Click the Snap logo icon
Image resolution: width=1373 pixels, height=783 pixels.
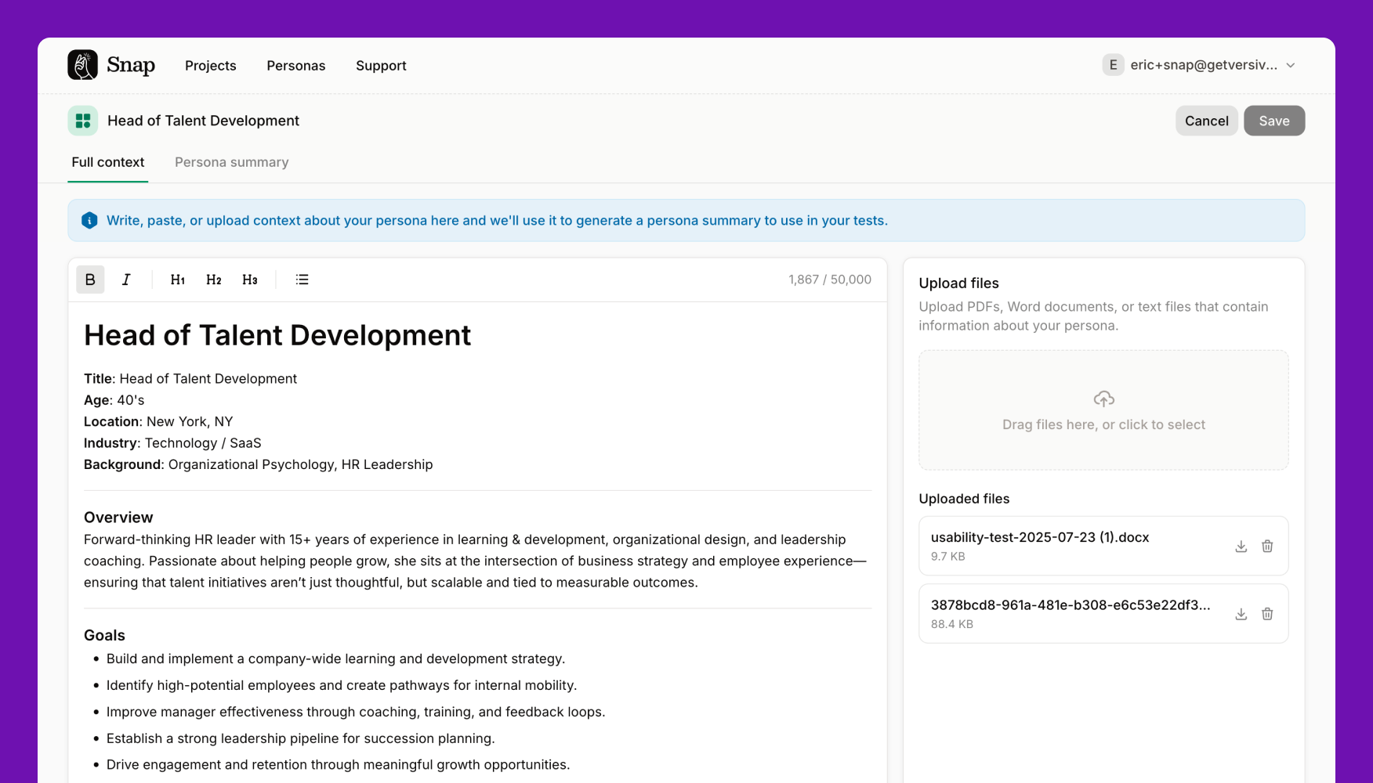pyautogui.click(x=83, y=65)
